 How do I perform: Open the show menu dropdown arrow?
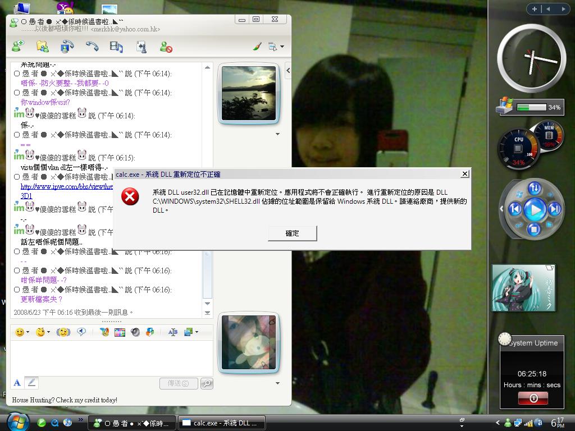[x=282, y=47]
